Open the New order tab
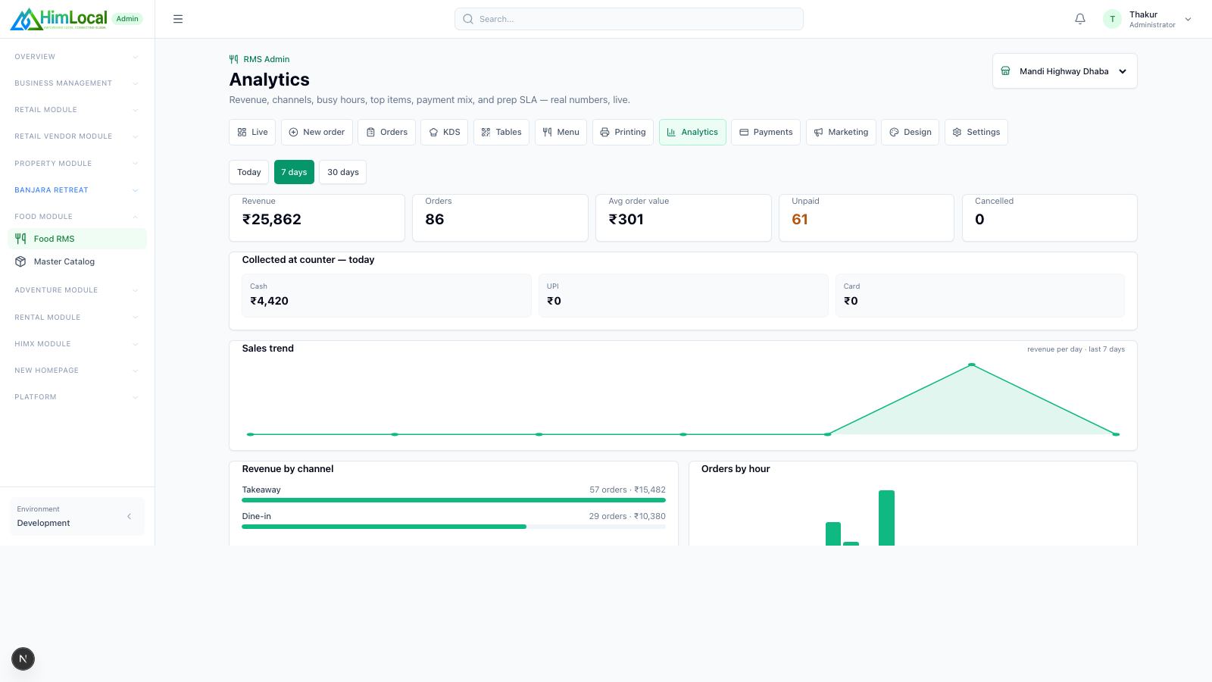The image size is (1212, 682). [x=317, y=132]
